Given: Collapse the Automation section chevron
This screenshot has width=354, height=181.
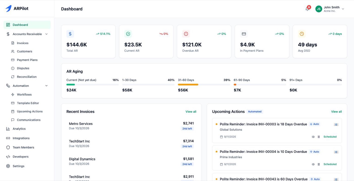Looking at the screenshot, I should pos(46,86).
